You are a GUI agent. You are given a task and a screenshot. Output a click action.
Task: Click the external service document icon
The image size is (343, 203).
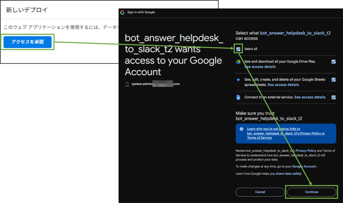pos(238,97)
